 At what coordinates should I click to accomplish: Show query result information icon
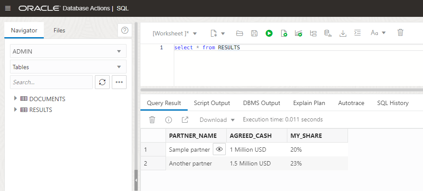pyautogui.click(x=169, y=120)
